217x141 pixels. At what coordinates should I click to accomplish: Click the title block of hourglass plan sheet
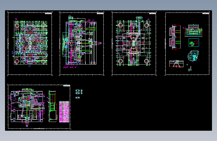(x=152, y=13)
